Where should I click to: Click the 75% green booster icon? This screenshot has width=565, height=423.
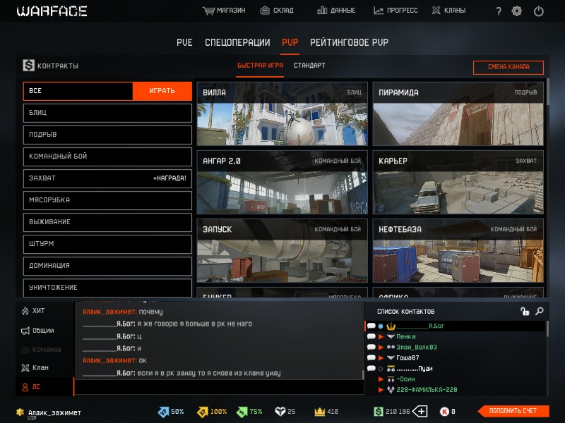point(242,412)
